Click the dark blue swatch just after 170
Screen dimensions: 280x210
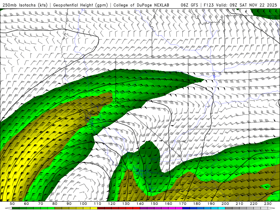[x=186, y=208]
